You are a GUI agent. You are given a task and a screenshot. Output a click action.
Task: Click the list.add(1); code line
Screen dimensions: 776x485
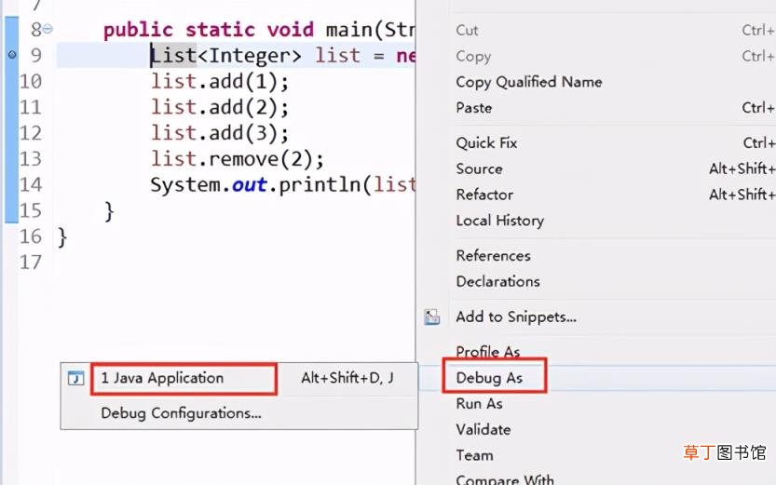click(x=220, y=82)
